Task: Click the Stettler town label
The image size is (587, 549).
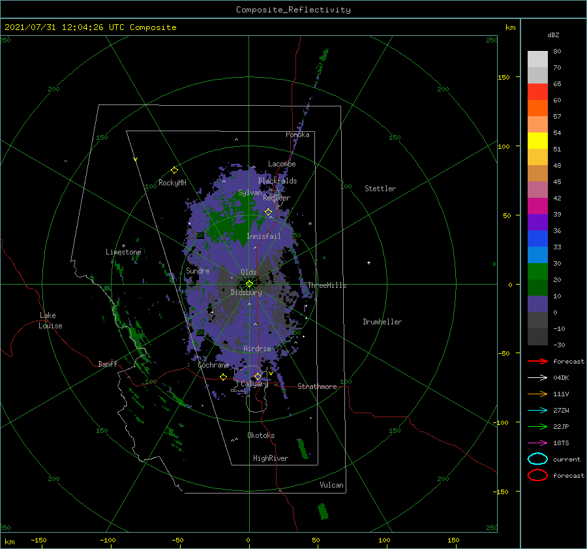Action: coord(380,189)
